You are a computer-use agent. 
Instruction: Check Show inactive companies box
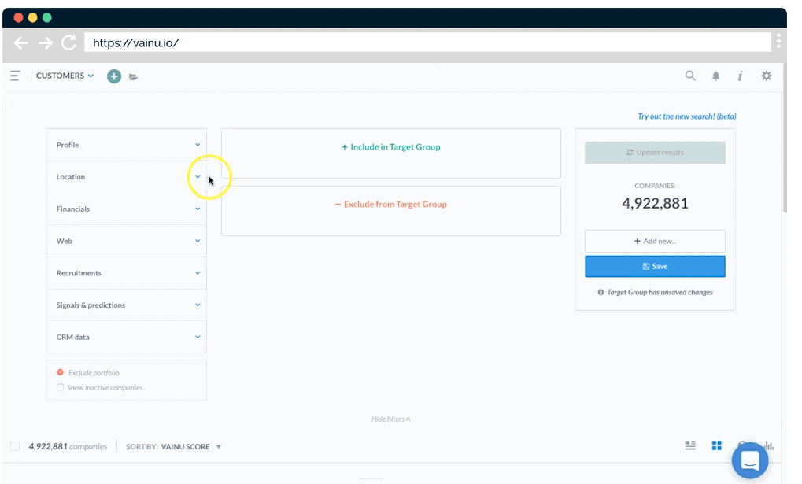(x=61, y=387)
